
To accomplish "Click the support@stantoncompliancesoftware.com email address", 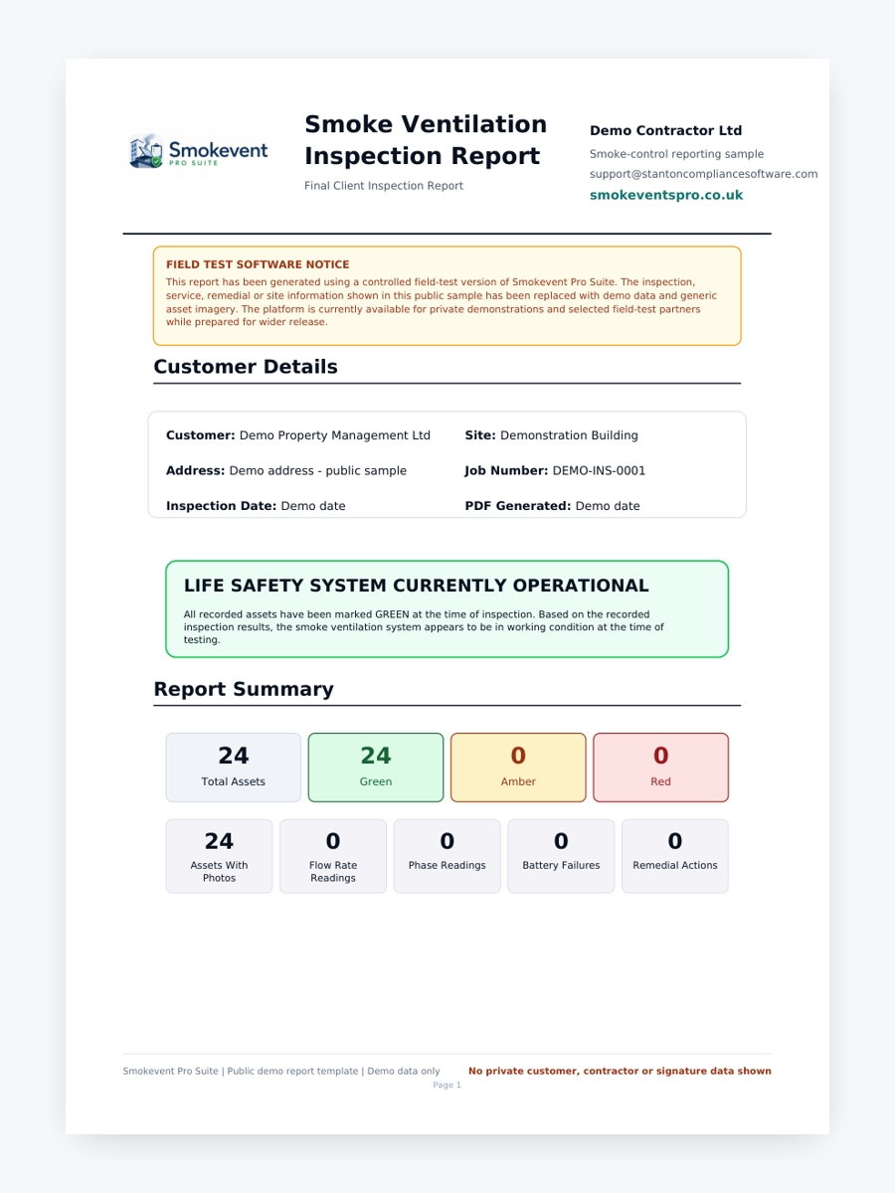I will click(704, 174).
